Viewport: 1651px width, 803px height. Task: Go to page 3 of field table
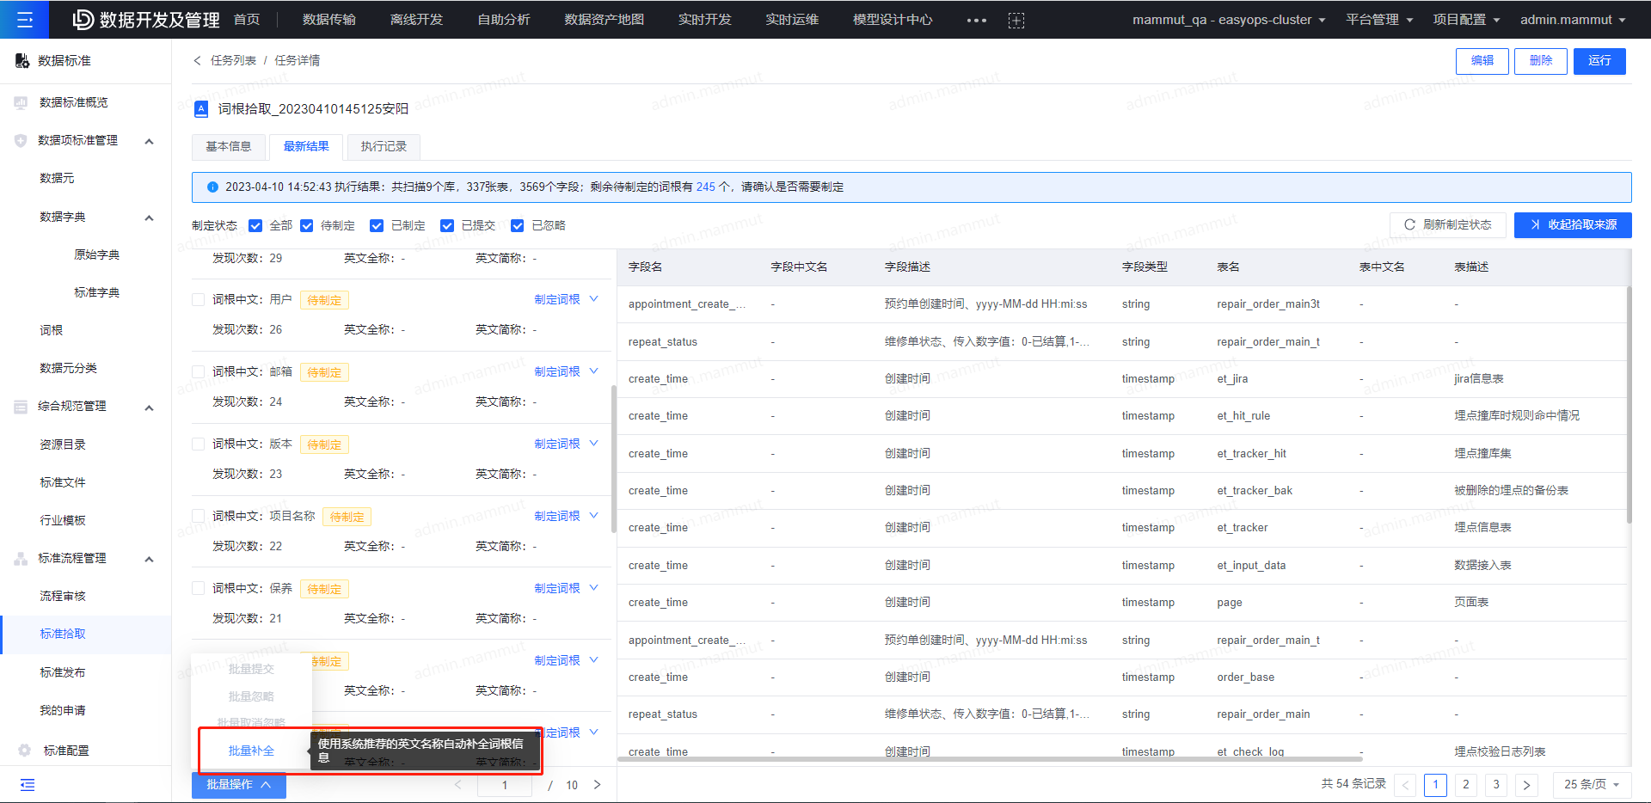click(x=1496, y=785)
